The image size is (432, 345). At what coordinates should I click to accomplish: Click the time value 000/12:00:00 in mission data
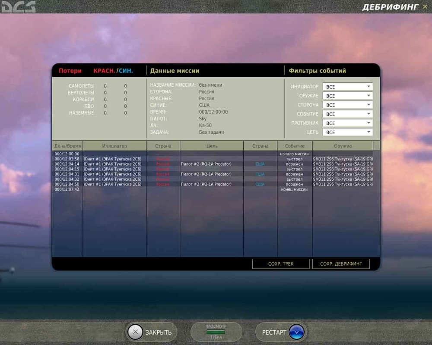[x=213, y=112]
